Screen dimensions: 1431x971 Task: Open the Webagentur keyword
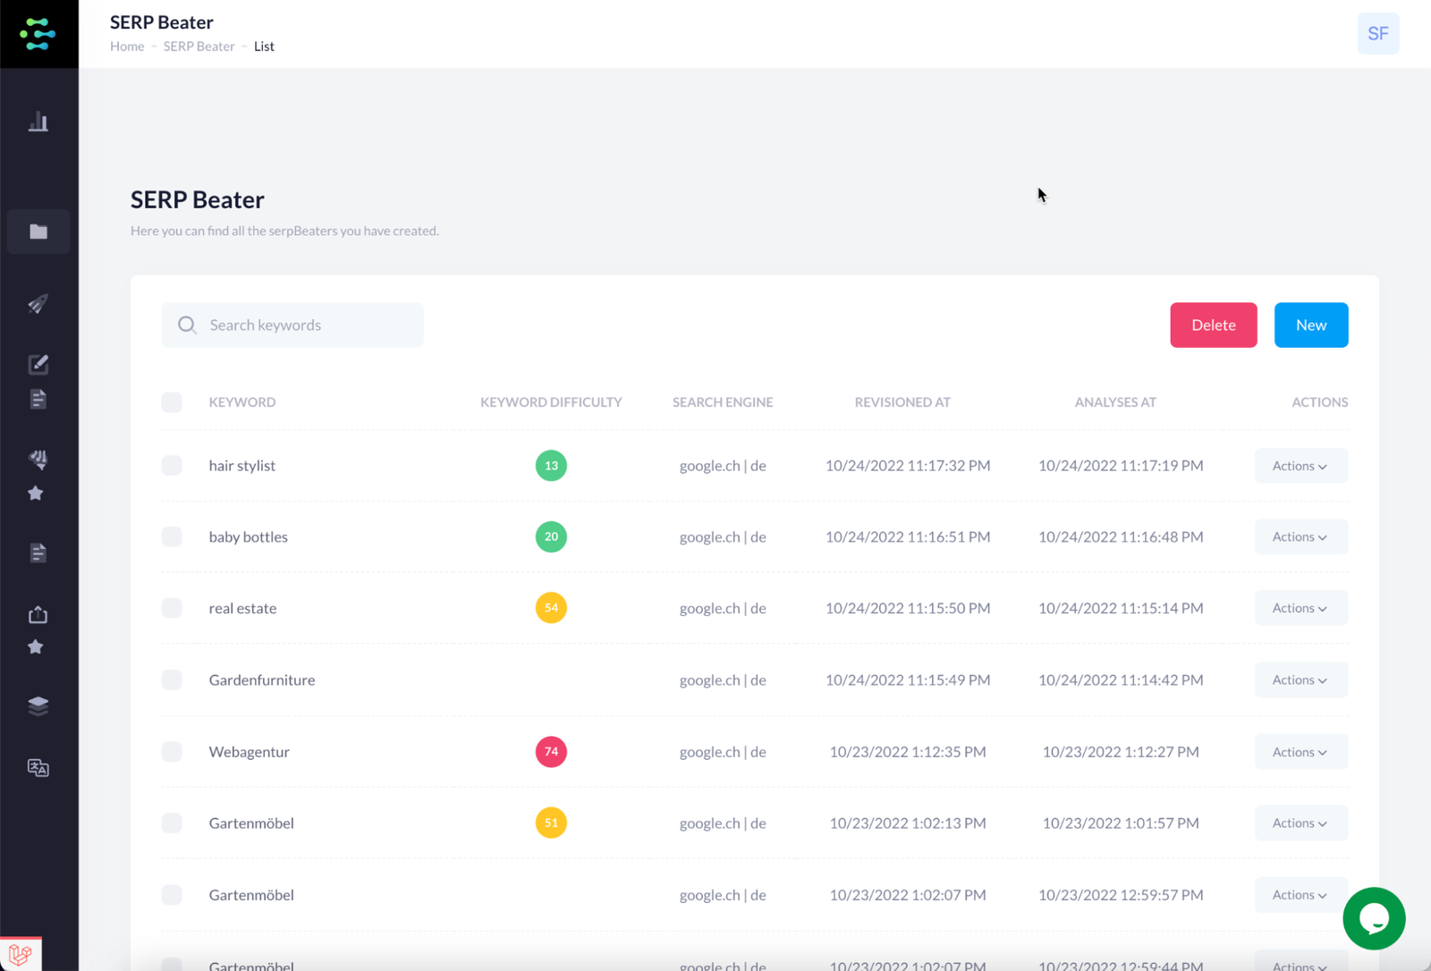coord(250,752)
